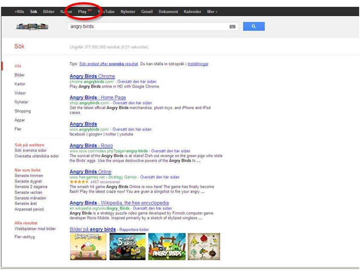Open Inställningar link in tips line
Image resolution: width=360 pixels, height=270 pixels.
pos(198,64)
